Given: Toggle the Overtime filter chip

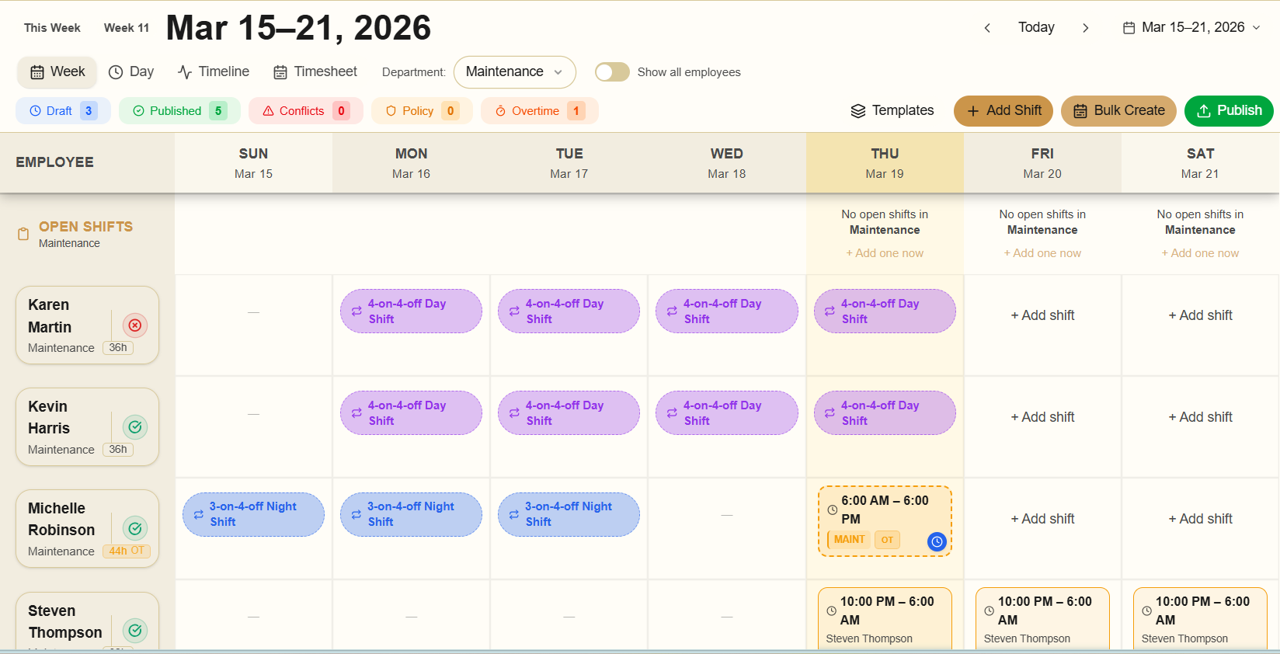Looking at the screenshot, I should [539, 111].
